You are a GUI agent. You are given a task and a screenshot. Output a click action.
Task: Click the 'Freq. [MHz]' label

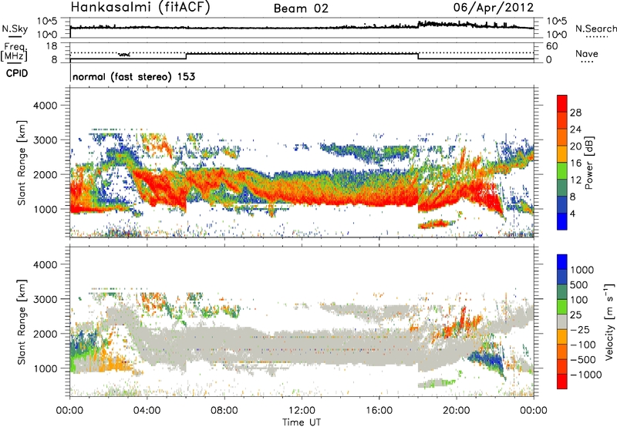15,52
